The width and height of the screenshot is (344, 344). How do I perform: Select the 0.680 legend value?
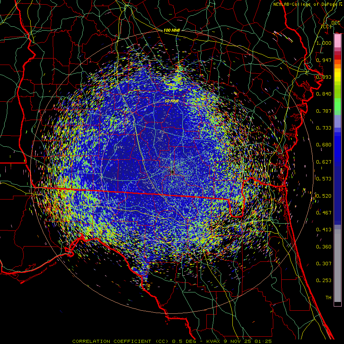[324, 145]
